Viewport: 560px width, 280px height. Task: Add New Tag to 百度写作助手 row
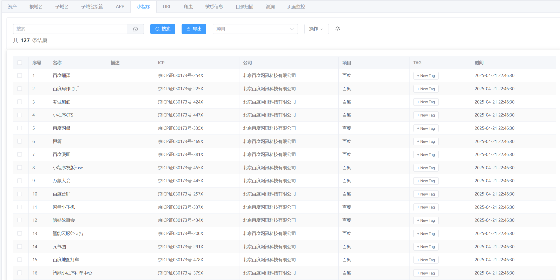point(426,89)
